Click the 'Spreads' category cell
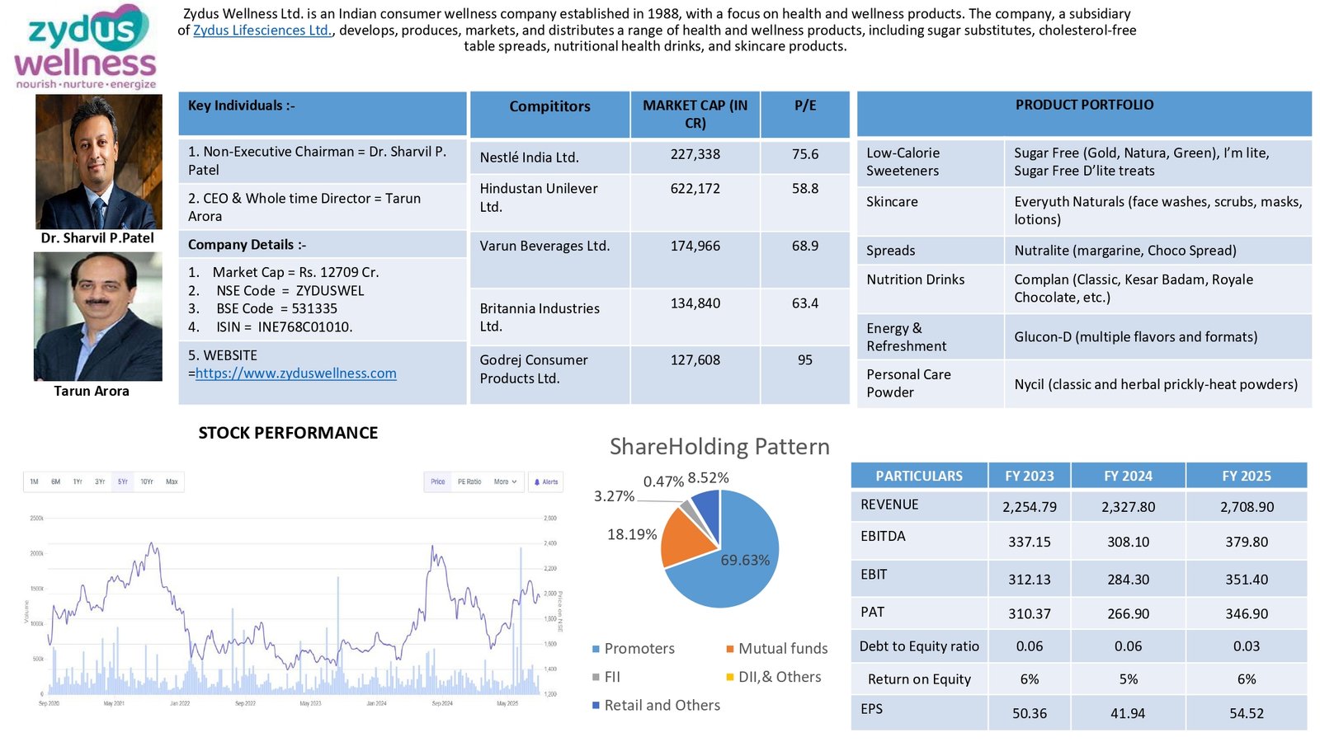Image resolution: width=1320 pixels, height=742 pixels. 931,251
